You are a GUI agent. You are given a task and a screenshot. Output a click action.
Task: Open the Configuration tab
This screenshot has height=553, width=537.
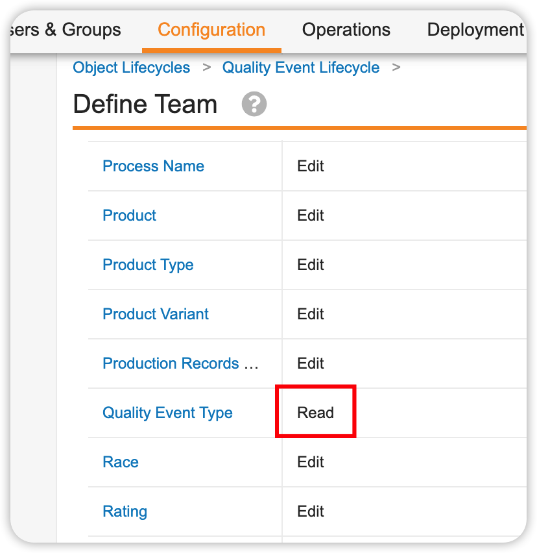click(211, 30)
